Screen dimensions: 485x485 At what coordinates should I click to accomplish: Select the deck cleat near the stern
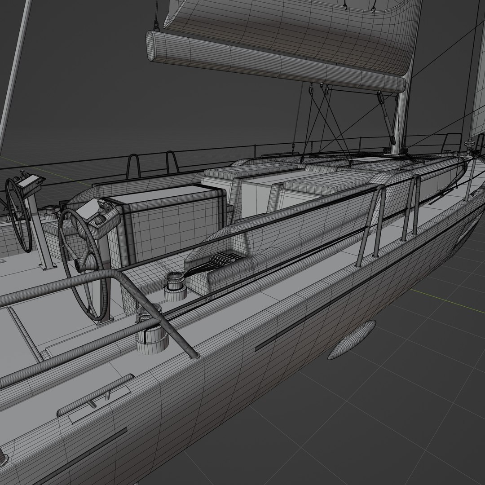pos(96,395)
